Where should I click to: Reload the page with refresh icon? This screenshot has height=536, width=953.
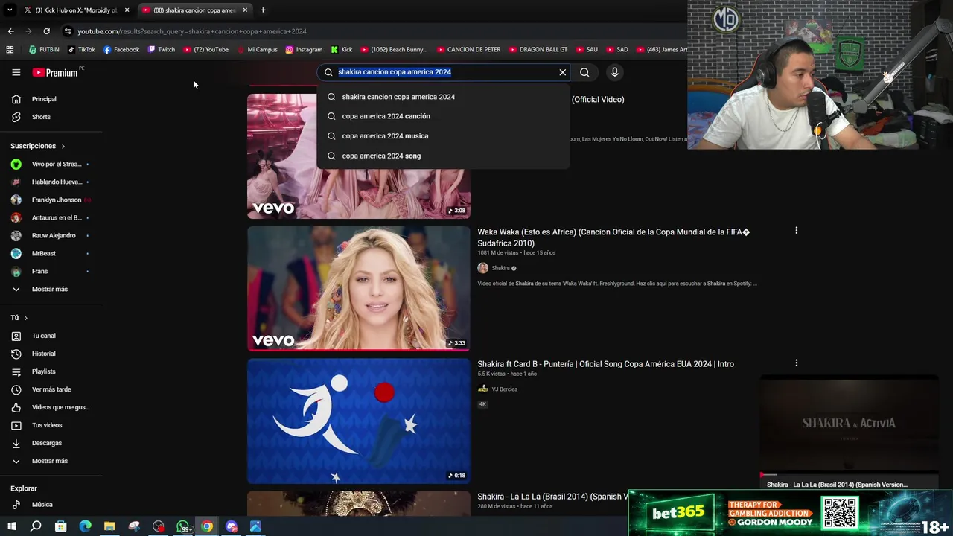46,31
